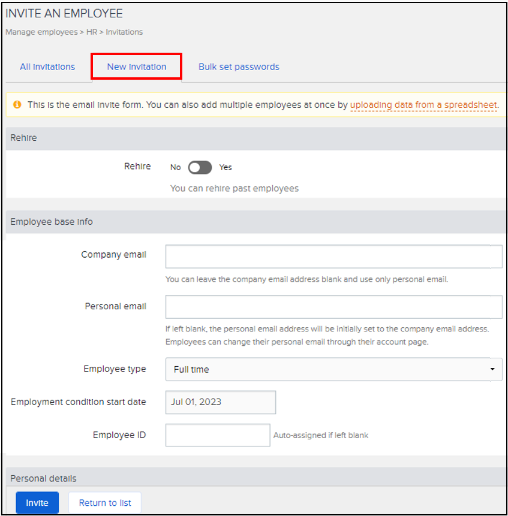Focus the Personal email text box
508x516 pixels.
click(333, 307)
